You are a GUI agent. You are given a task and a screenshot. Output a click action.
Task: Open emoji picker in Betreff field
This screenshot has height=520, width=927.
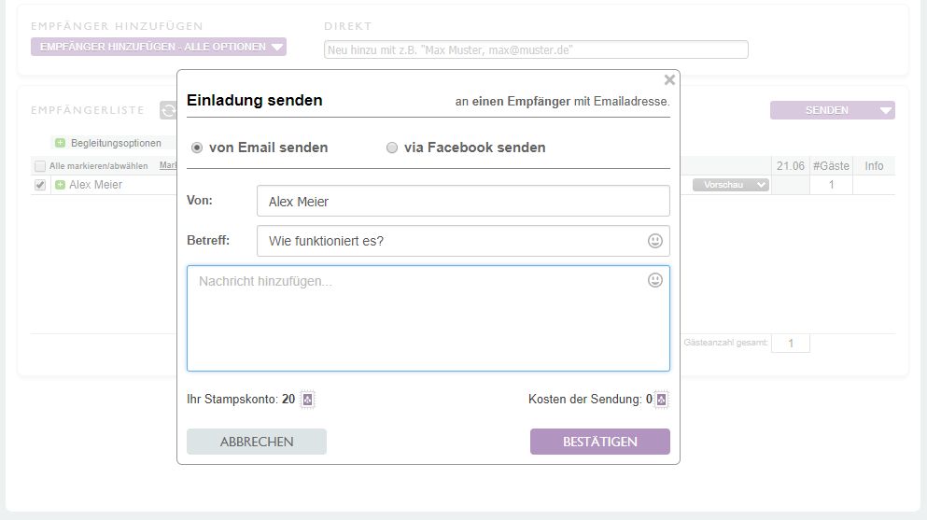point(655,241)
